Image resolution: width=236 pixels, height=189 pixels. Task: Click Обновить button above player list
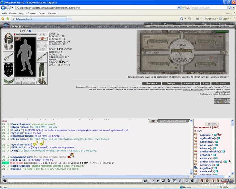[x=212, y=124]
